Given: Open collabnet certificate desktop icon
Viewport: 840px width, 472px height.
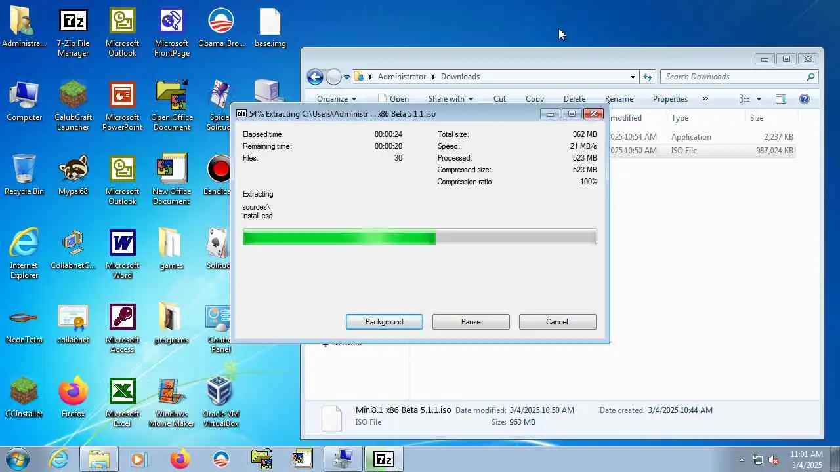Looking at the screenshot, I should coord(73,323).
